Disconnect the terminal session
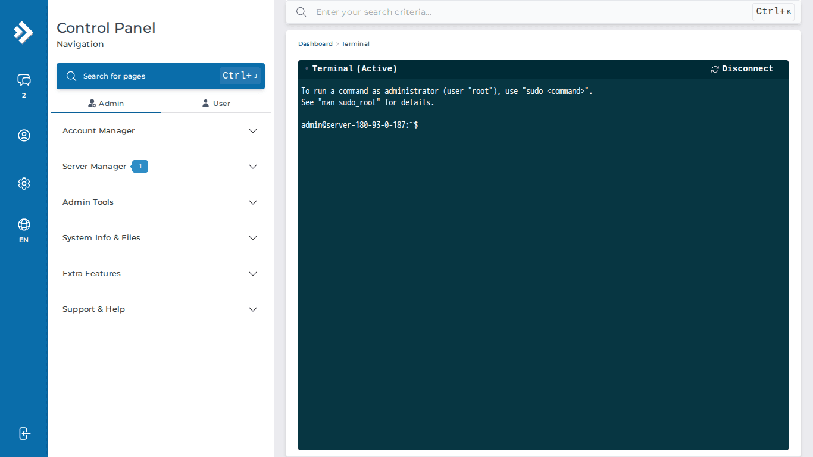 click(x=748, y=68)
